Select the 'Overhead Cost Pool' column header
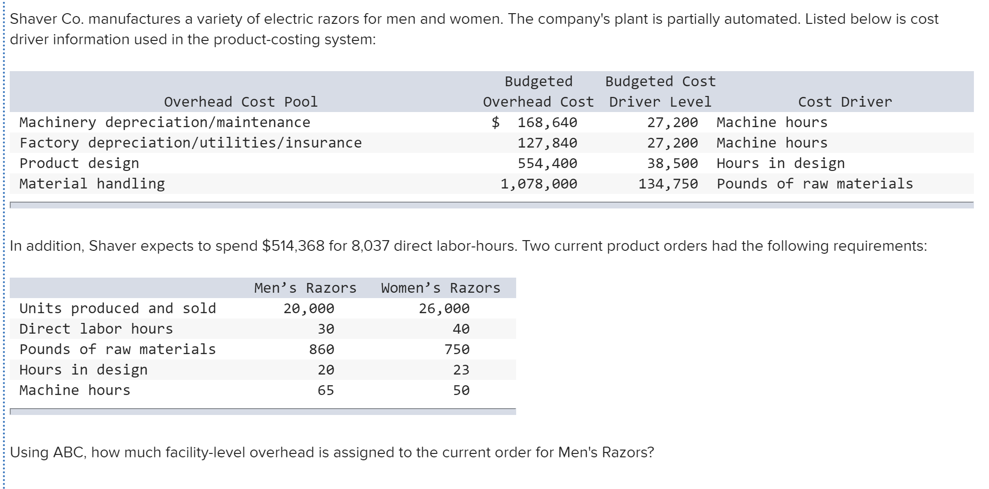Viewport: 989px width, 489px height. (x=241, y=102)
